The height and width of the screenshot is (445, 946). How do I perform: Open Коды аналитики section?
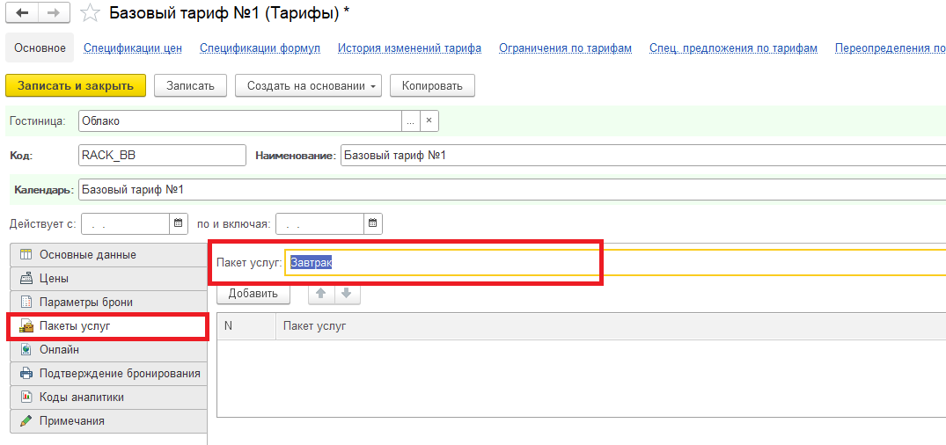[108, 398]
